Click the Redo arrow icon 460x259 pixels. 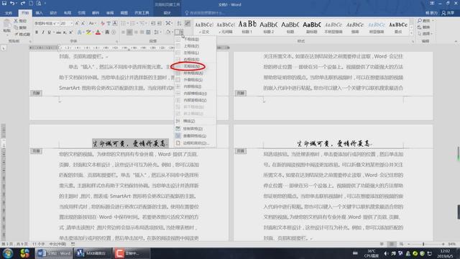click(22, 3)
